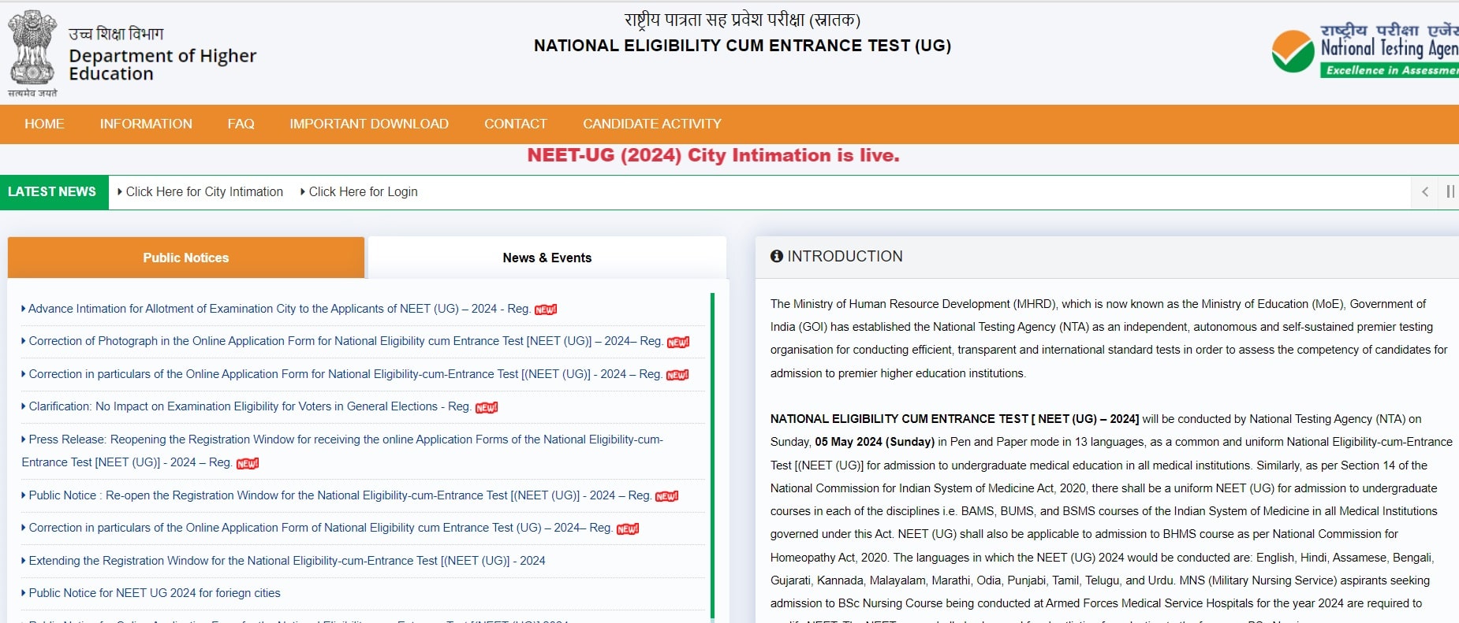Open Public Notice for NEET UG foreign cities

pyautogui.click(x=155, y=593)
